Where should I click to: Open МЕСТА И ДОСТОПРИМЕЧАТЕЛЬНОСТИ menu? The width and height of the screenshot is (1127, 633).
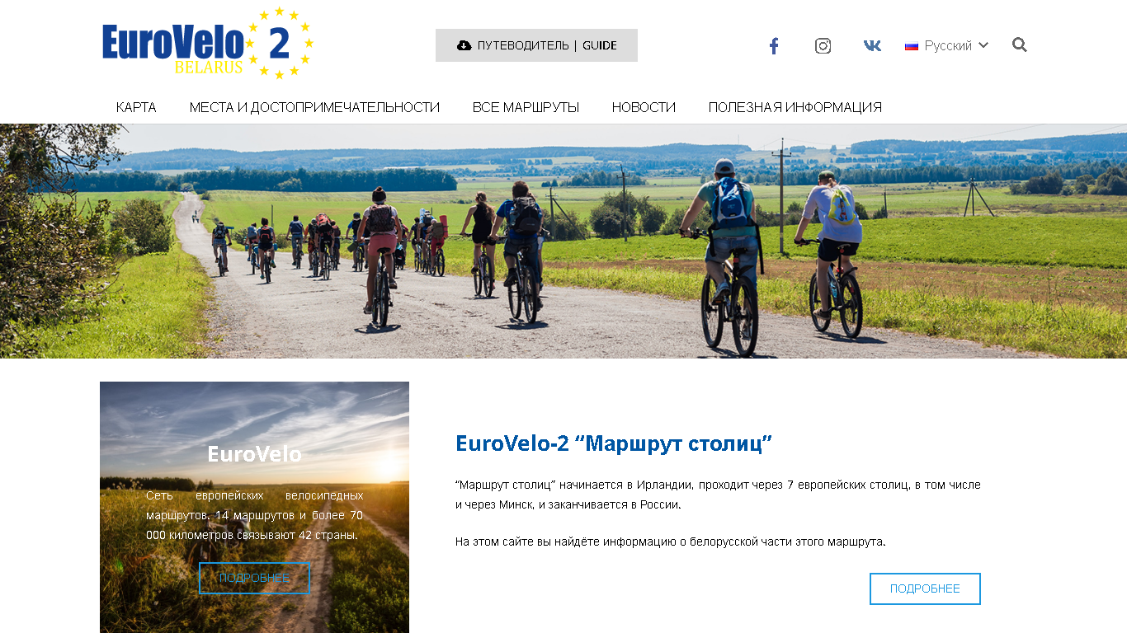(314, 107)
